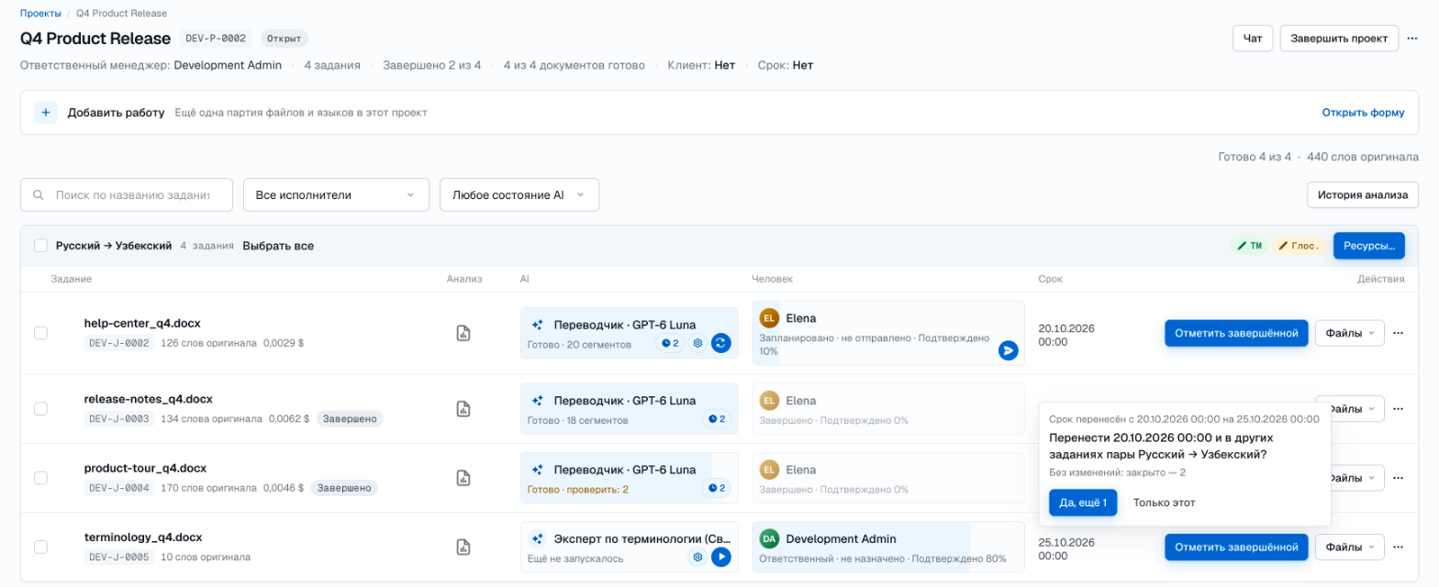Click Завершено badge in product-tour row
The width and height of the screenshot is (1439, 587).
point(343,488)
